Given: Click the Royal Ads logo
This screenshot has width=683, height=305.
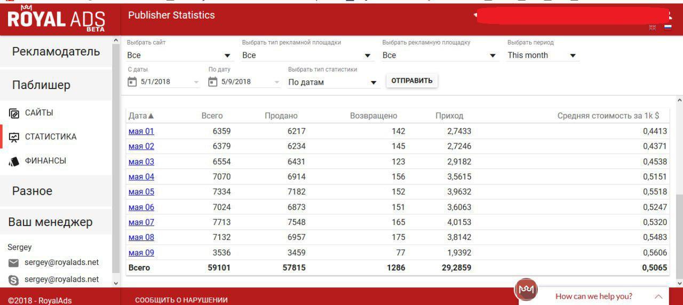Looking at the screenshot, I should (56, 19).
